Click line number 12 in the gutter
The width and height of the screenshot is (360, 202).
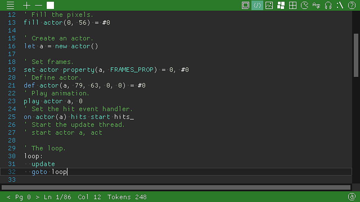pyautogui.click(x=12, y=15)
